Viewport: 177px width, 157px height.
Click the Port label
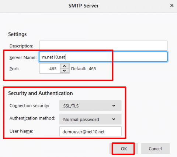coord(14,69)
